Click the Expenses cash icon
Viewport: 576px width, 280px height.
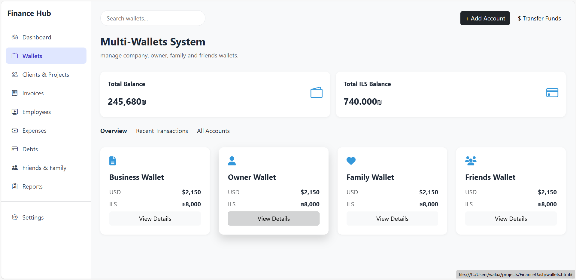tap(15, 131)
